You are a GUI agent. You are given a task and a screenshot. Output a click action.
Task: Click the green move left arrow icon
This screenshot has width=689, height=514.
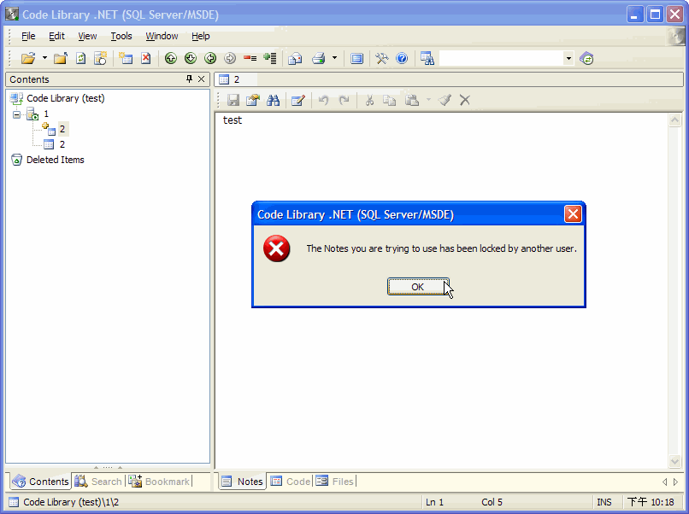[x=210, y=58]
